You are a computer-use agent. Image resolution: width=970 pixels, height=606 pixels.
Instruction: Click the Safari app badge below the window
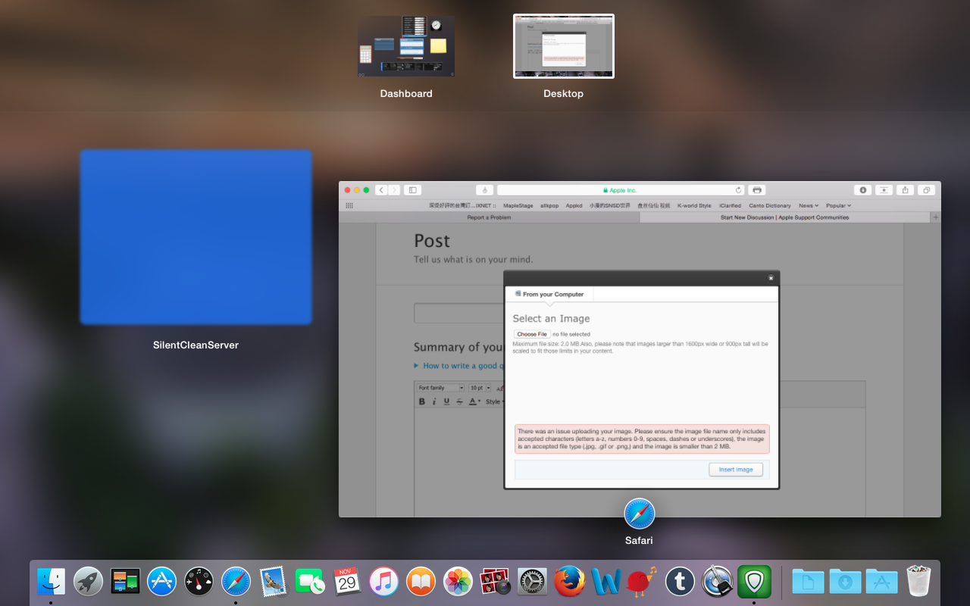[639, 514]
